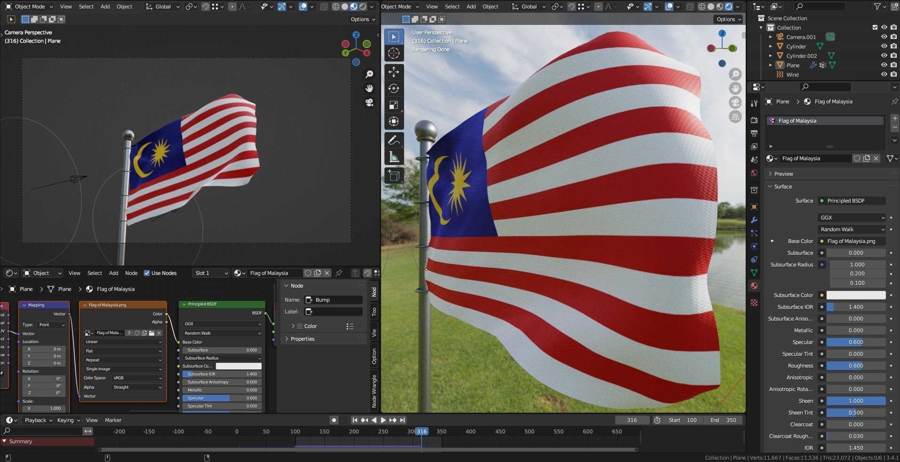900x462 pixels.
Task: Jump to the last frame with the playback control
Action: click(402, 420)
